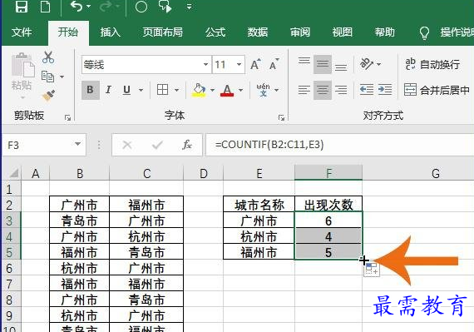
Task: Increase the indent
Action: [x=385, y=90]
